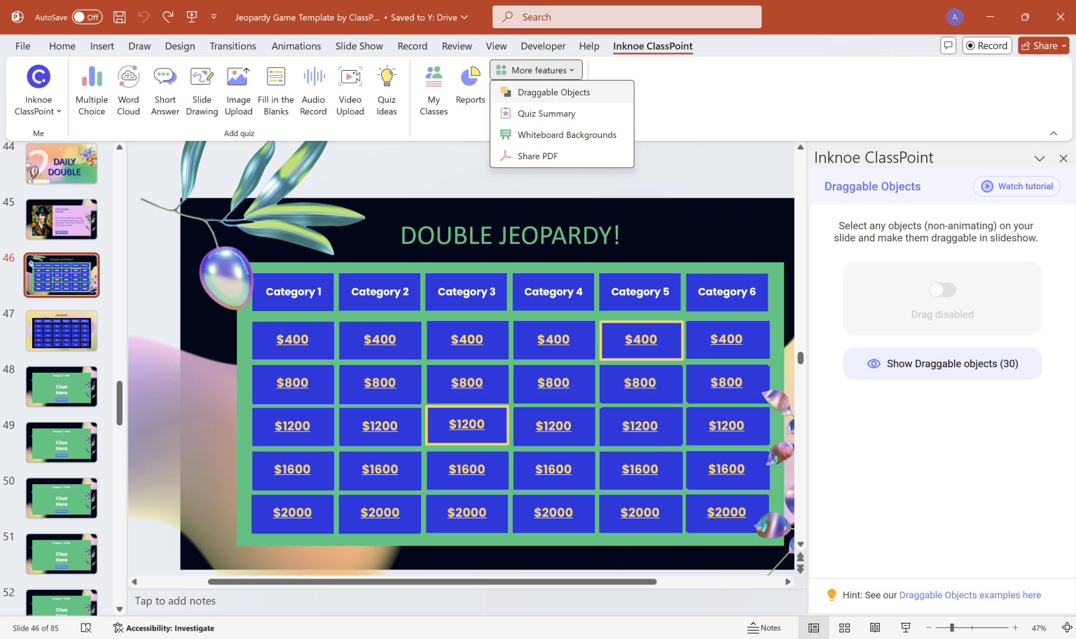Viewport: 1076px width, 639px height.
Task: Open Quiz Ideas
Action: [x=387, y=89]
